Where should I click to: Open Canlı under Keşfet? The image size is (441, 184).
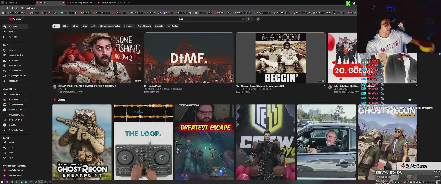[x=14, y=148]
